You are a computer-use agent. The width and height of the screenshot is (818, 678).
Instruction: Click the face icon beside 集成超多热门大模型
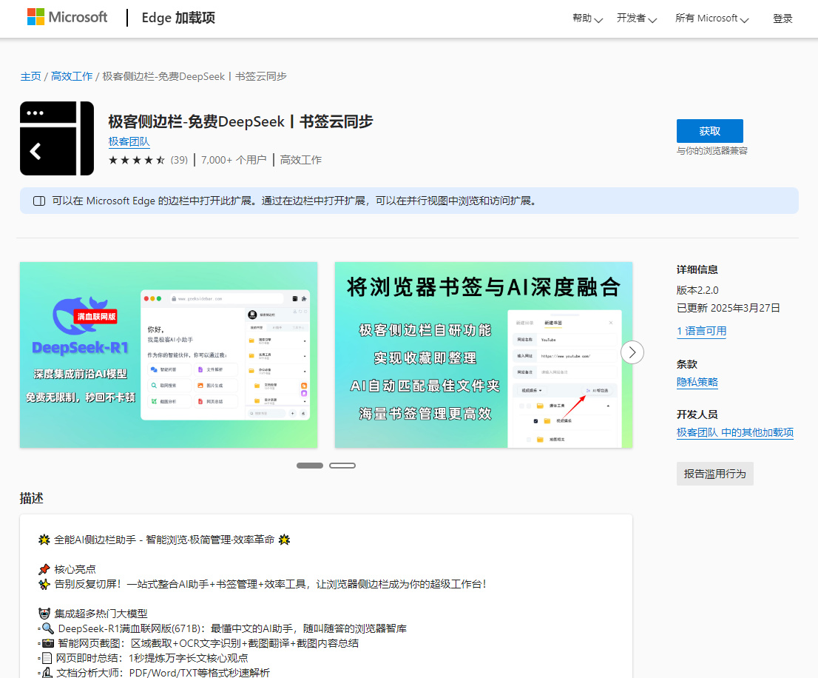[x=44, y=614]
